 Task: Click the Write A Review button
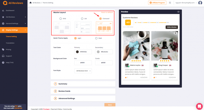click(172, 27)
